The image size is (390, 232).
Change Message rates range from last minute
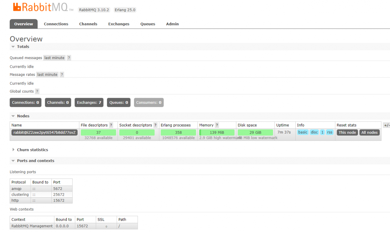coord(47,74)
